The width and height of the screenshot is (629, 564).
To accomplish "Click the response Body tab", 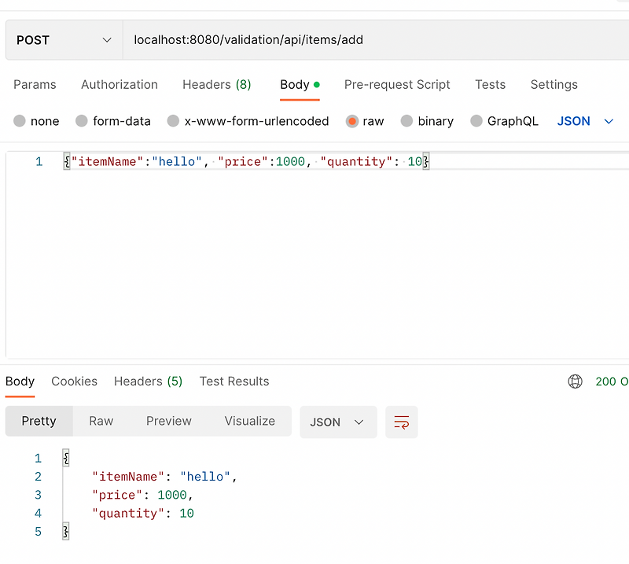I will (20, 381).
